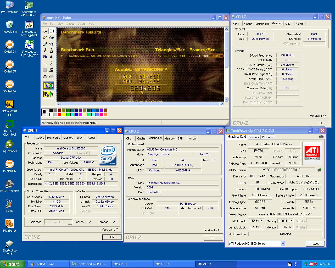Click the DRAM Frequency value 994.8 MHz
This screenshot has width=335, height=268.
287,55
